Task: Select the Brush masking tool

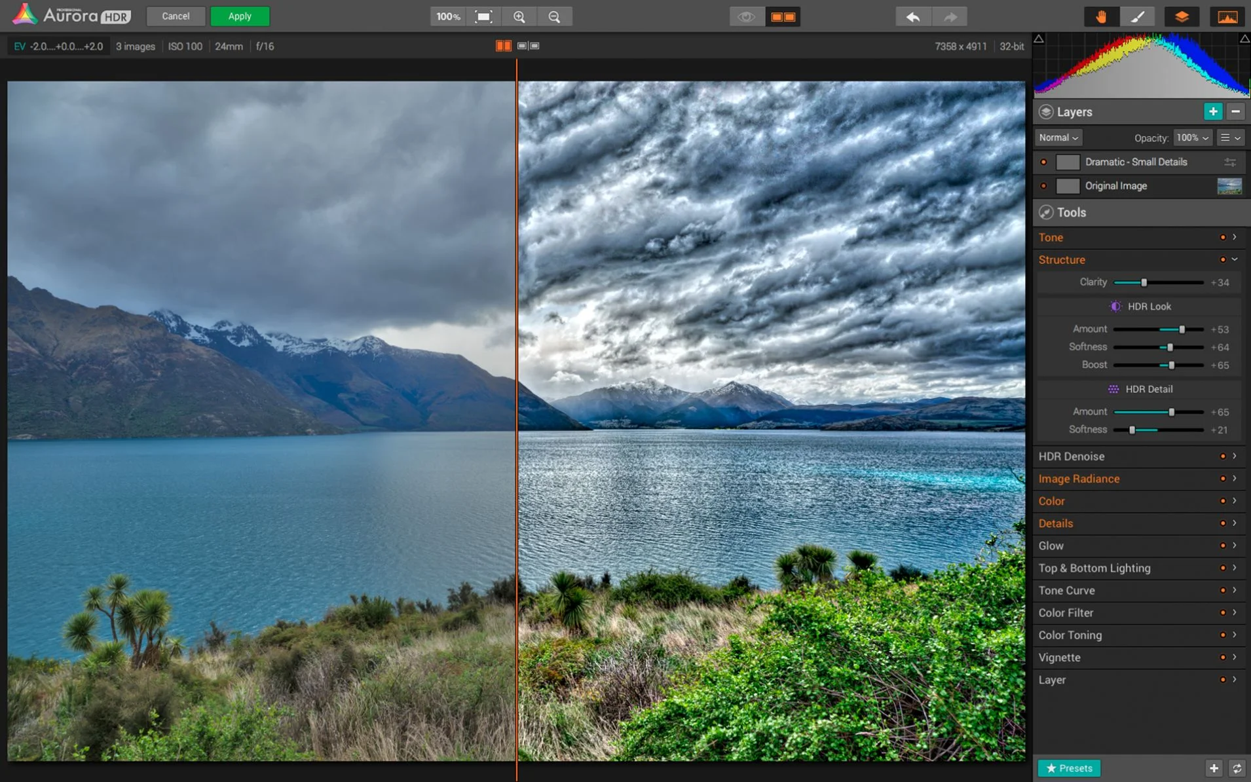Action: coord(1138,16)
